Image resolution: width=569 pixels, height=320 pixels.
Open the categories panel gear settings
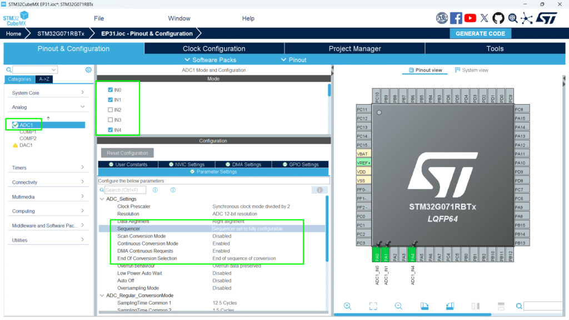(88, 70)
